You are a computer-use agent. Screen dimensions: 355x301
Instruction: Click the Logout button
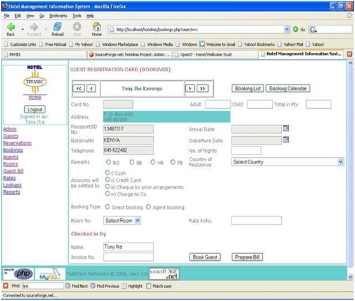(x=34, y=109)
